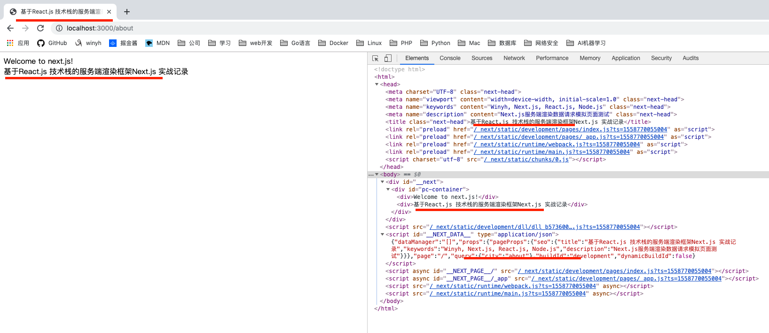
Task: Click the browser back arrow
Action: tap(10, 28)
